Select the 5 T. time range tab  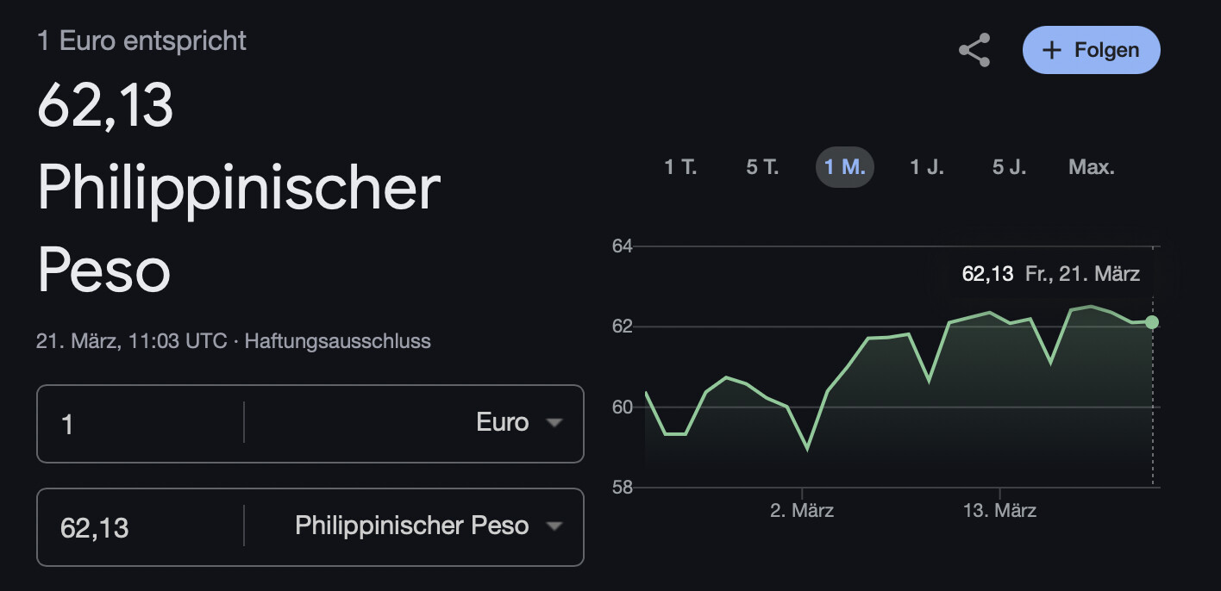[x=762, y=167]
